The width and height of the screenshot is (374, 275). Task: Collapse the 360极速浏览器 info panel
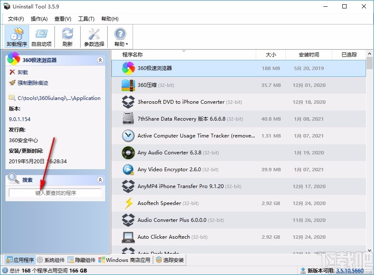tap(100, 60)
